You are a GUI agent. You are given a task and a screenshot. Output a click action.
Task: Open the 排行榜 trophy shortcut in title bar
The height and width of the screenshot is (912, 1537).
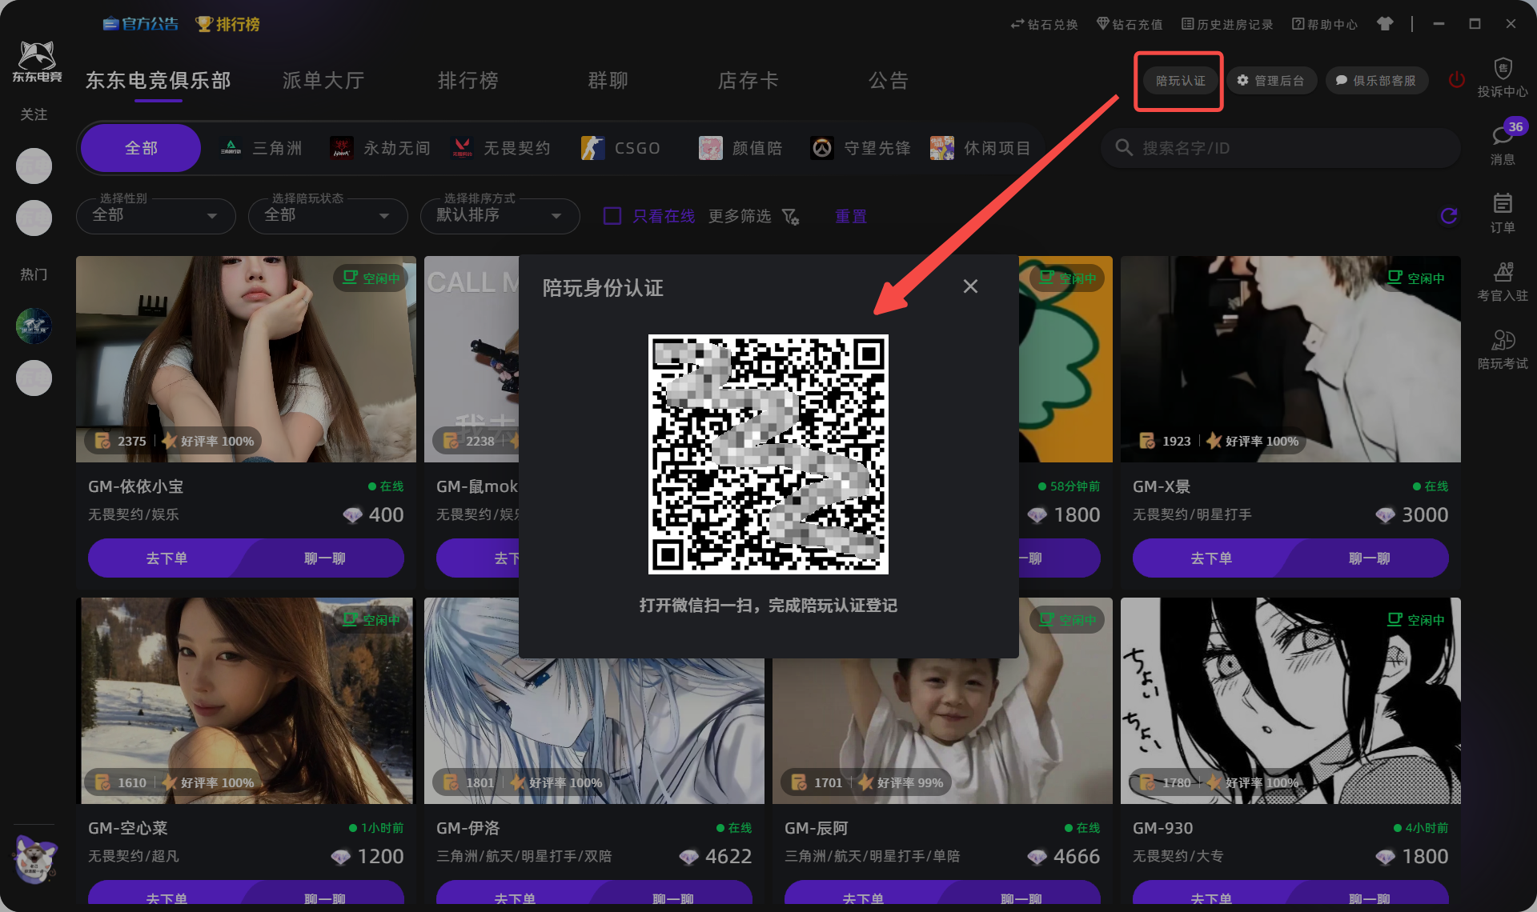pyautogui.click(x=227, y=24)
